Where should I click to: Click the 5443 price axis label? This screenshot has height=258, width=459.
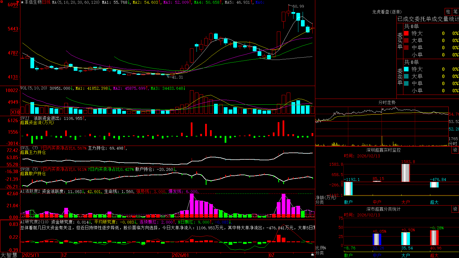(13, 29)
